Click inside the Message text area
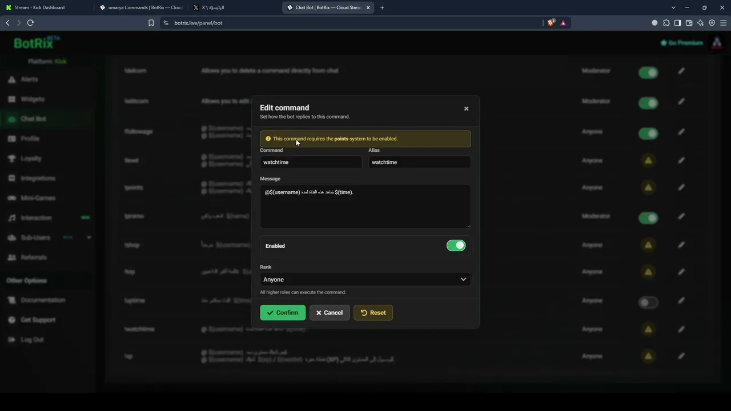This screenshot has width=731, height=411. pyautogui.click(x=365, y=206)
